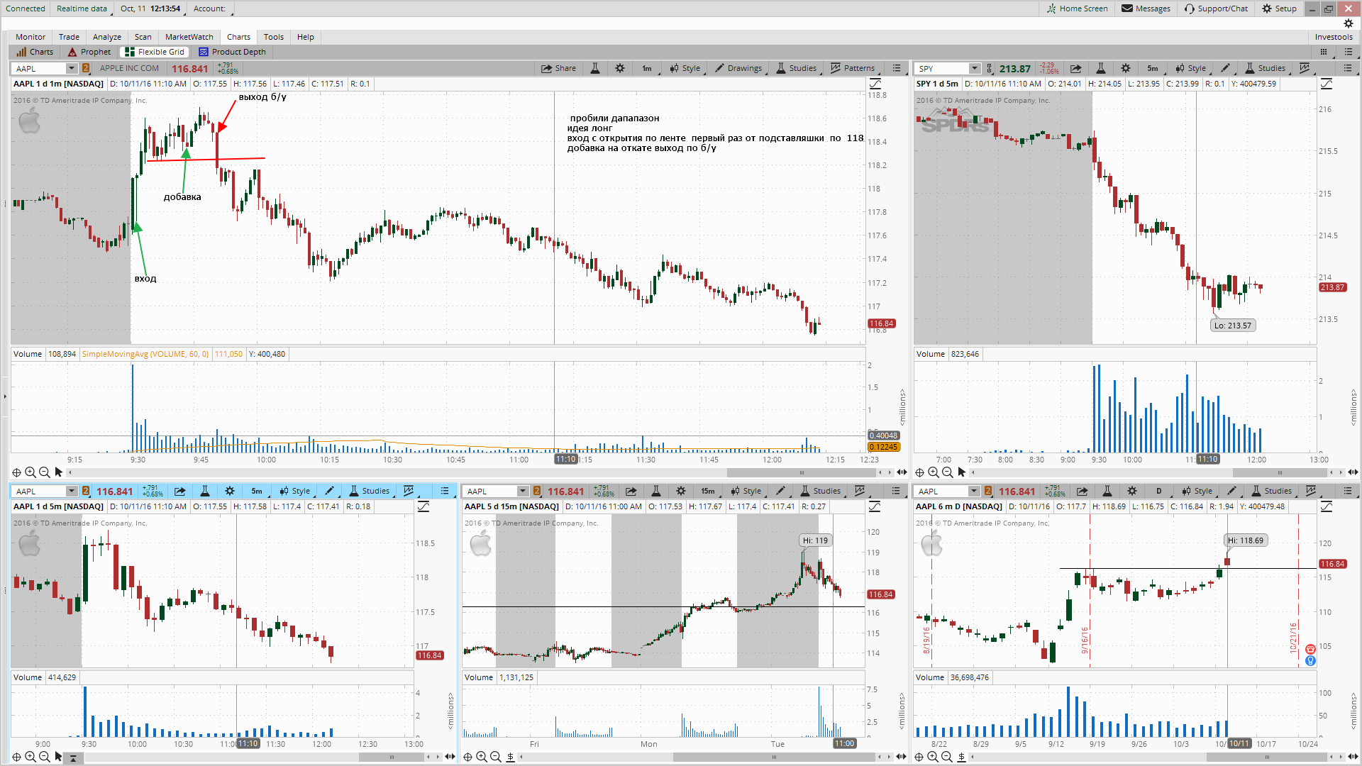Open Setup menu
This screenshot has width=1362, height=766.
(1279, 9)
